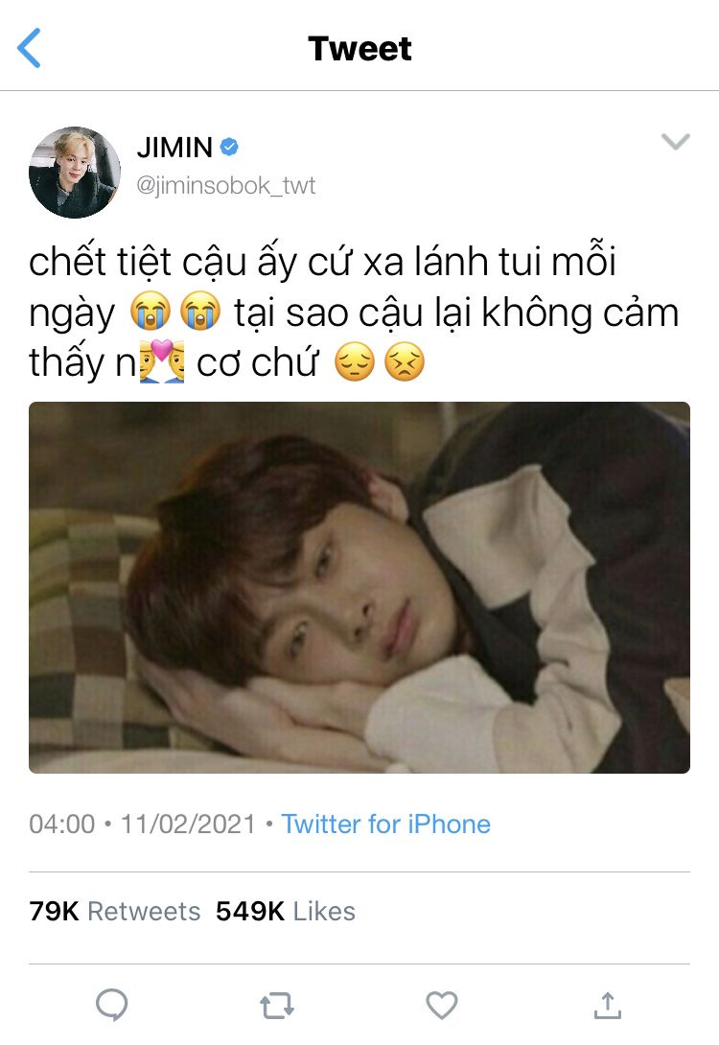Tap the persevering face emoji
The height and width of the screenshot is (1045, 719).
click(405, 361)
